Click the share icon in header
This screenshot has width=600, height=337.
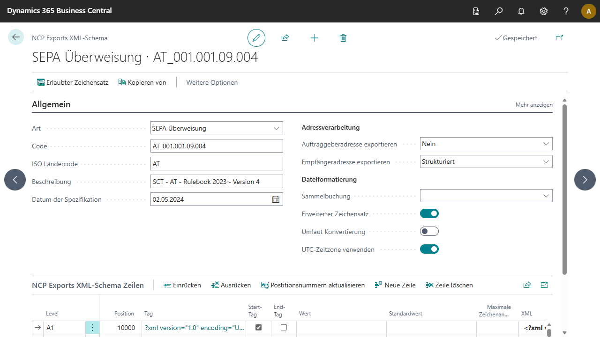coord(285,38)
